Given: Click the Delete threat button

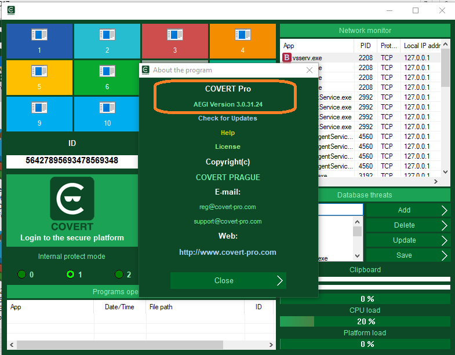Looking at the screenshot, I should pyautogui.click(x=408, y=225).
